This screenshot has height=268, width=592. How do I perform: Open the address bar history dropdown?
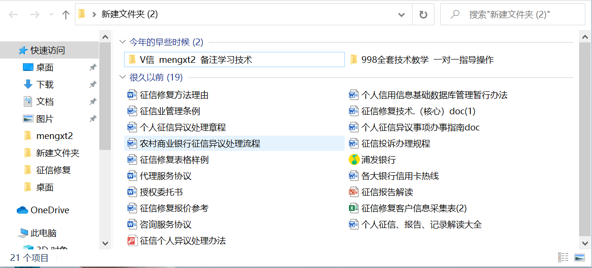[402, 15]
